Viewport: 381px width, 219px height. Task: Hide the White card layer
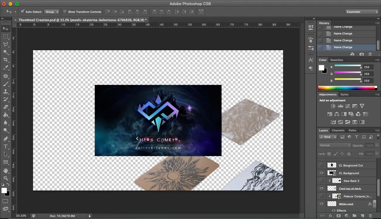pos(321,204)
